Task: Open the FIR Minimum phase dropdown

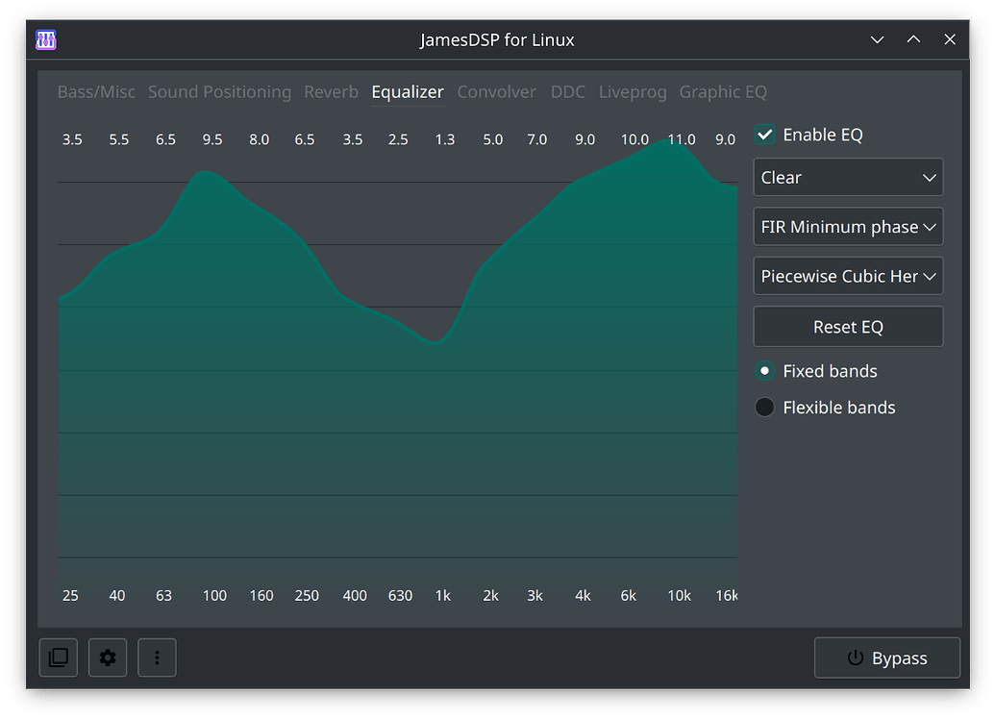Action: tap(848, 226)
